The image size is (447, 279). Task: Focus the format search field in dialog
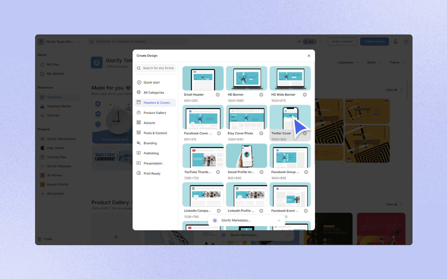coord(155,68)
